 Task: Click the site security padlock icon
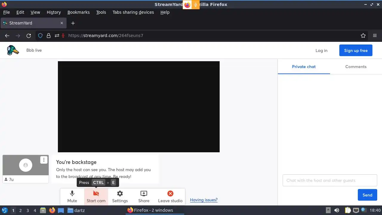click(x=49, y=36)
